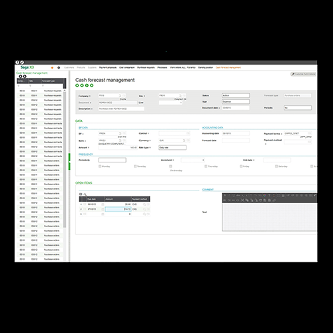333x333 pixels.
Task: Open the Forecast type dropdown
Action: click(298, 95)
